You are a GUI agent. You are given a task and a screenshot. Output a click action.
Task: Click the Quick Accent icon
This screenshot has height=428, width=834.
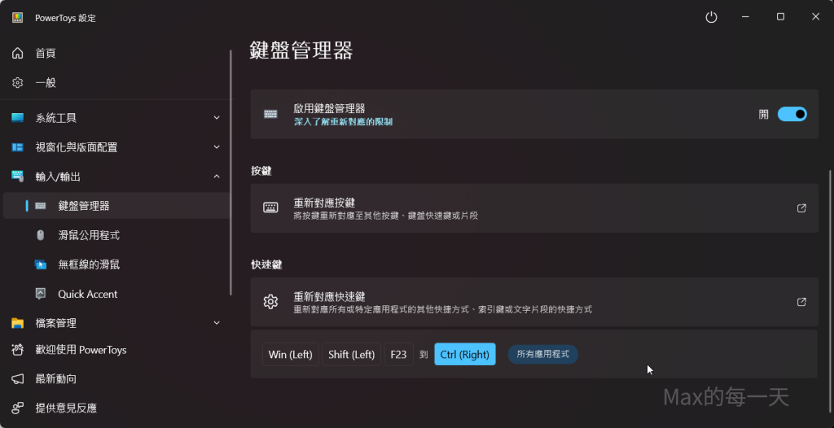41,294
